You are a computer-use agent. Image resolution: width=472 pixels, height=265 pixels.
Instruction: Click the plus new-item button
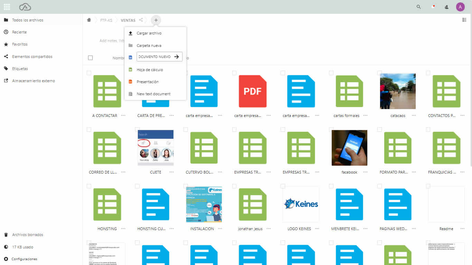click(x=156, y=20)
